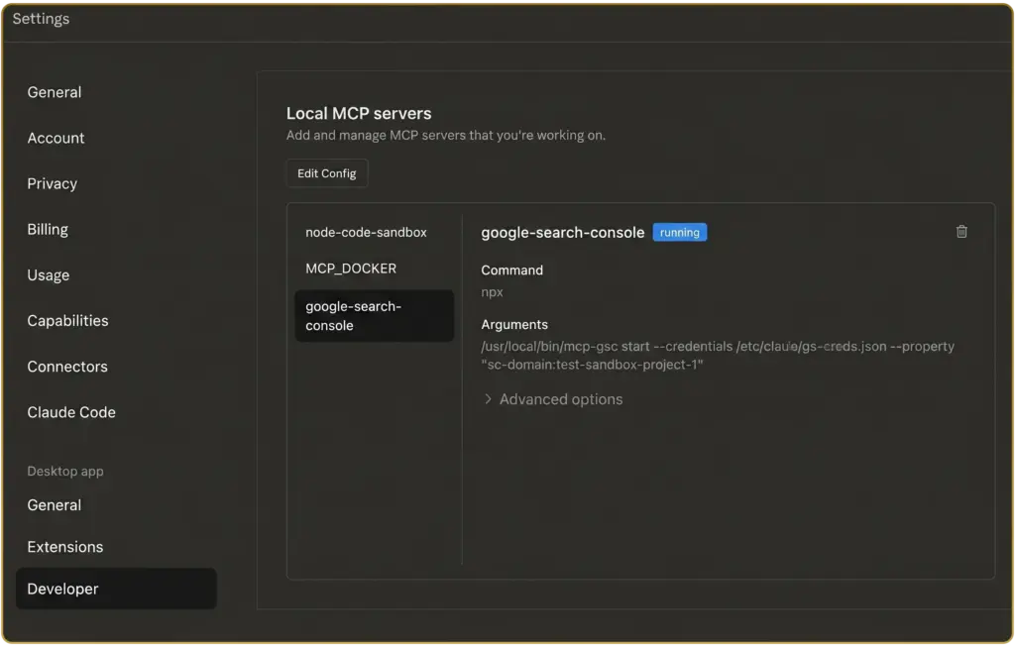The width and height of the screenshot is (1015, 647).
Task: Open Claude Code settings
Action: point(71,412)
